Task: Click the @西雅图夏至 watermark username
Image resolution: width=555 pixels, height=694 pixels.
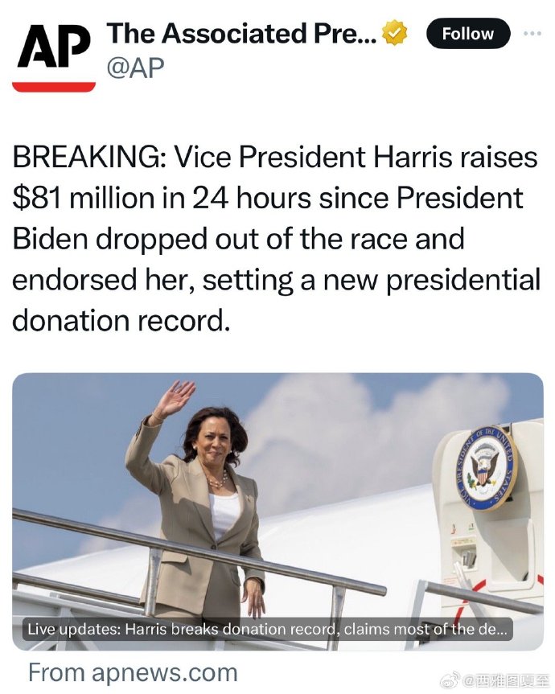Action: (505, 679)
